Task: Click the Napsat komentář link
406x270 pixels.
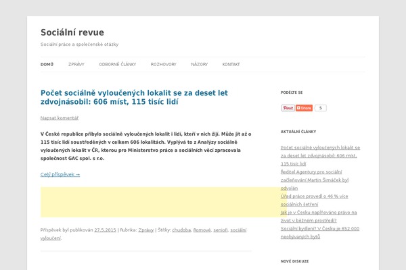Action: [x=60, y=118]
